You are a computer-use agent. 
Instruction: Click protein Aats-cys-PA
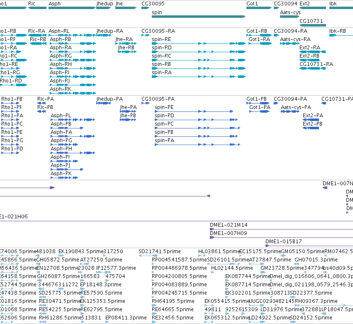pyautogui.click(x=290, y=111)
